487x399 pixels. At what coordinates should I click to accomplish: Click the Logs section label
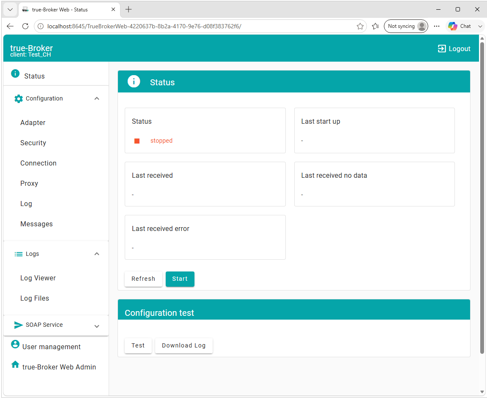tap(32, 254)
